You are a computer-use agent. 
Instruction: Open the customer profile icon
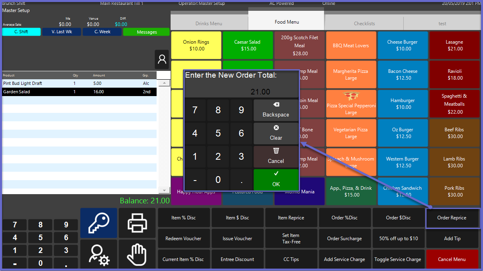(162, 60)
